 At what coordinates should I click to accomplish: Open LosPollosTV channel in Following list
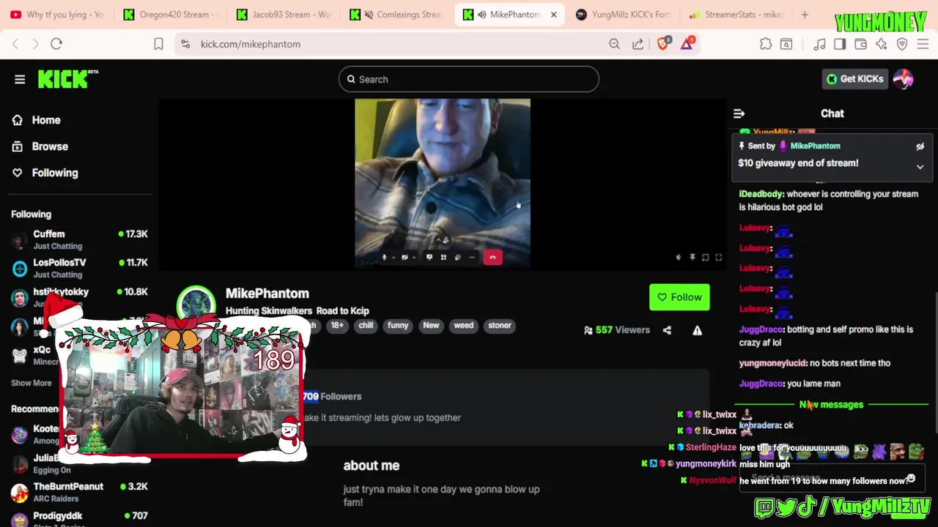[x=79, y=268]
